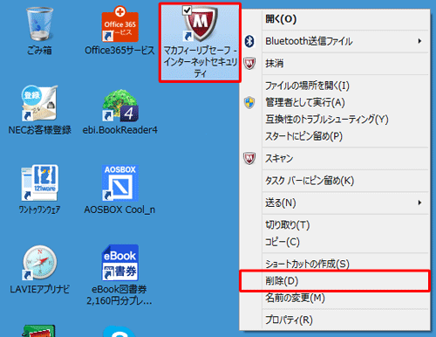Screen dimensions: 436x337
Task: Click the McAfee shield icon beside 抹消
Action: 249,63
